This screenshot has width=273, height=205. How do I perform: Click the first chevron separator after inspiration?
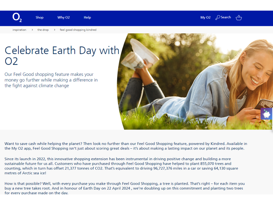point(32,30)
